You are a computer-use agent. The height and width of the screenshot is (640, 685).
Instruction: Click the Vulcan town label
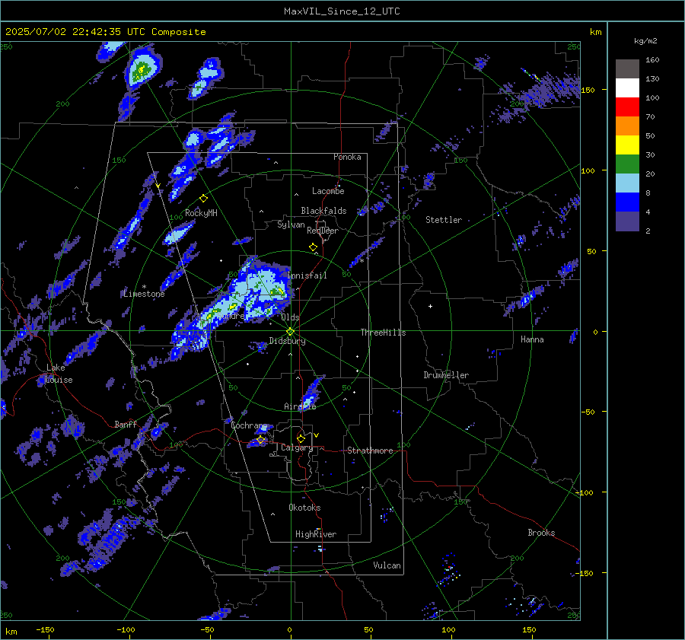pos(387,565)
